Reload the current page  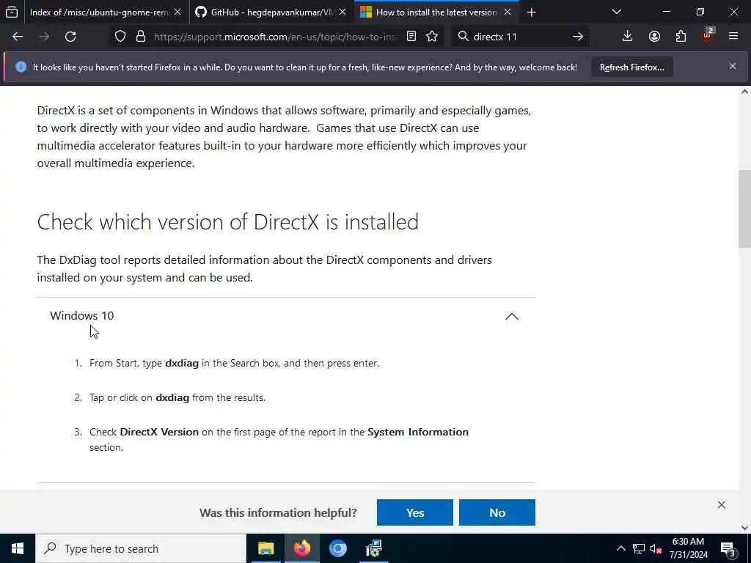[70, 37]
